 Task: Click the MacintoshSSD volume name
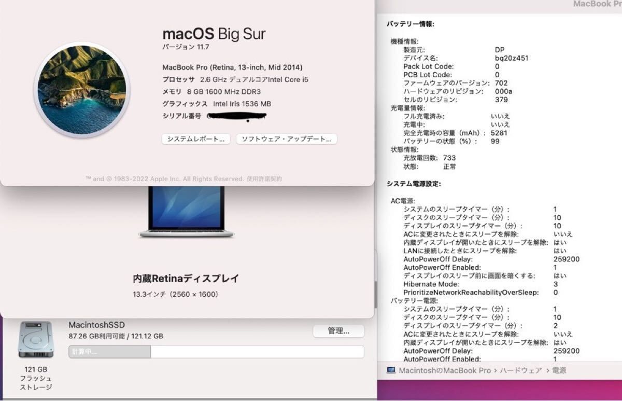point(96,325)
